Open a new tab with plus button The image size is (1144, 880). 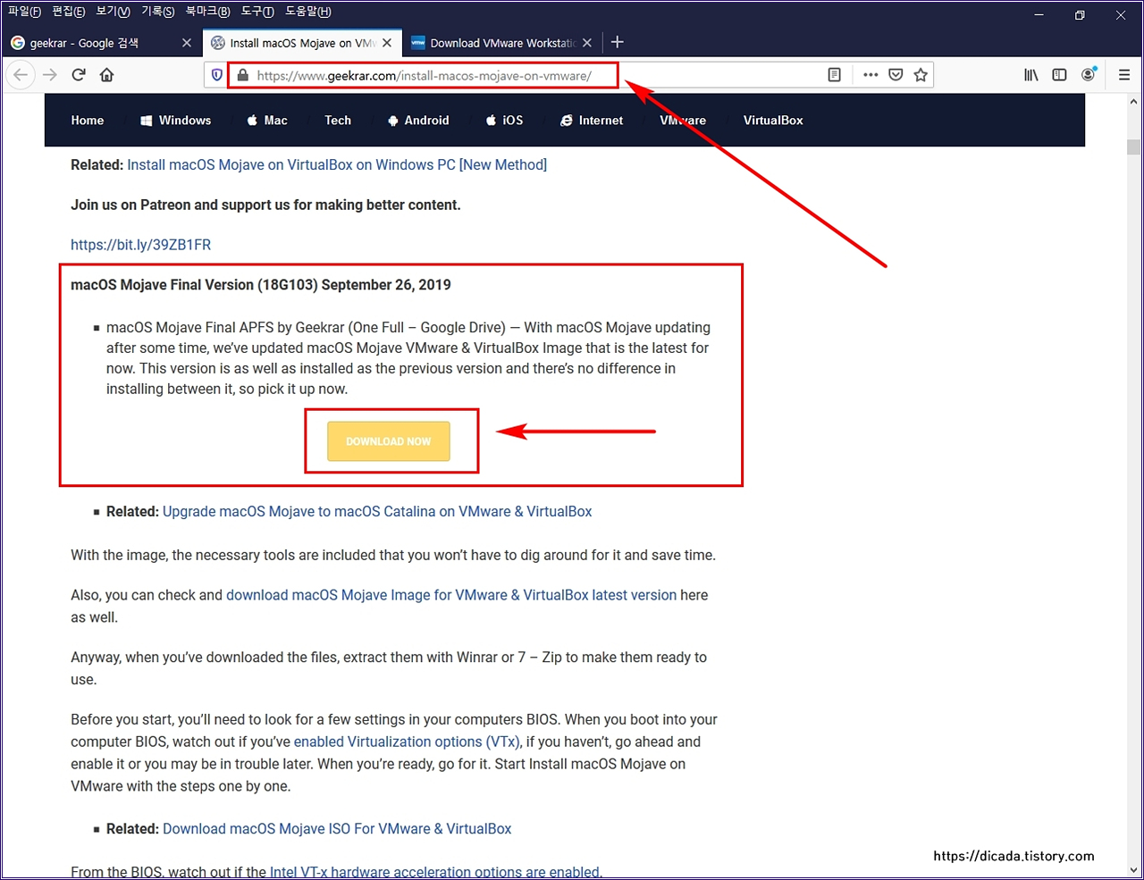(x=618, y=42)
